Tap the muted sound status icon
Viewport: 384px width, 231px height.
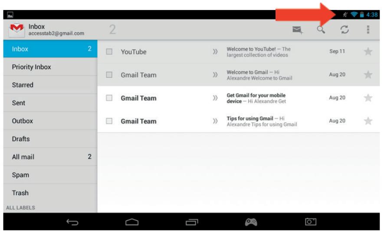pyautogui.click(x=345, y=15)
